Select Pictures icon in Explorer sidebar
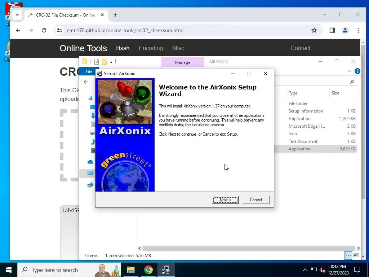 point(93,133)
